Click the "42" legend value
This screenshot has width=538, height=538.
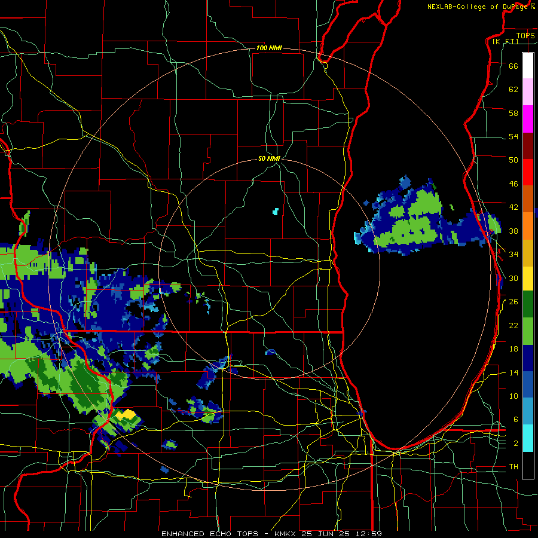[x=513, y=207]
